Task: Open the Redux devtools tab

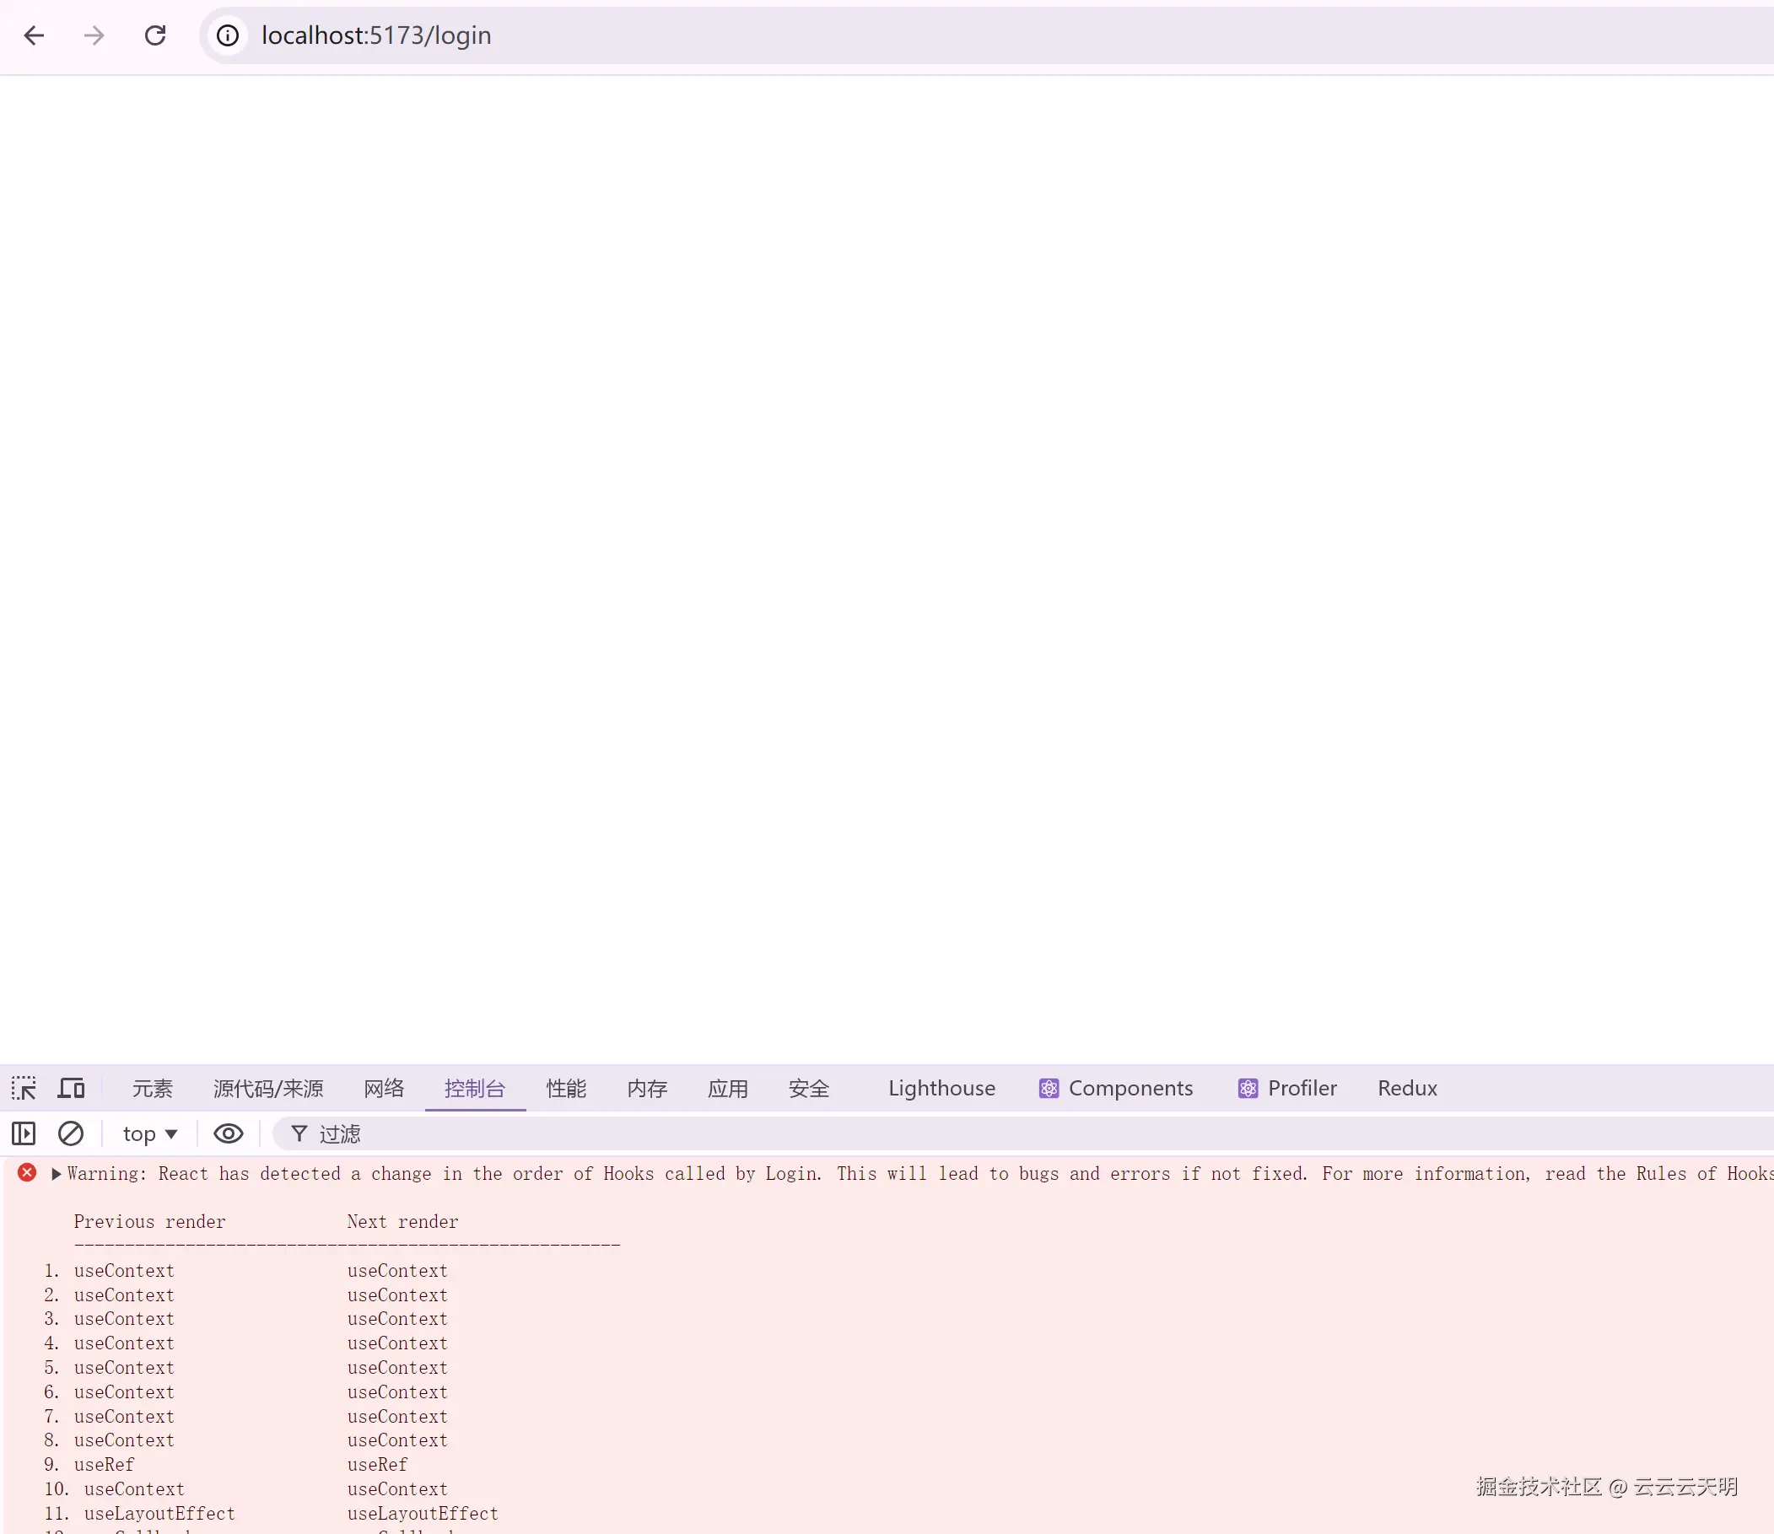Action: coord(1407,1088)
